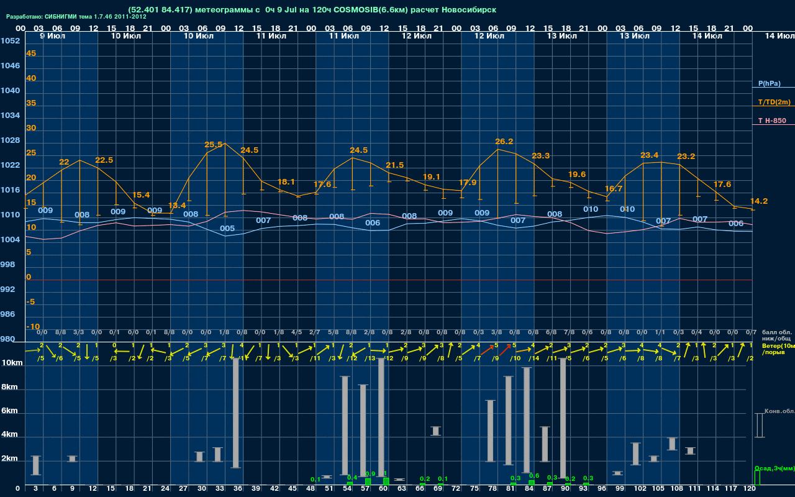Click the 1004 pressure axis label

click(x=9, y=239)
